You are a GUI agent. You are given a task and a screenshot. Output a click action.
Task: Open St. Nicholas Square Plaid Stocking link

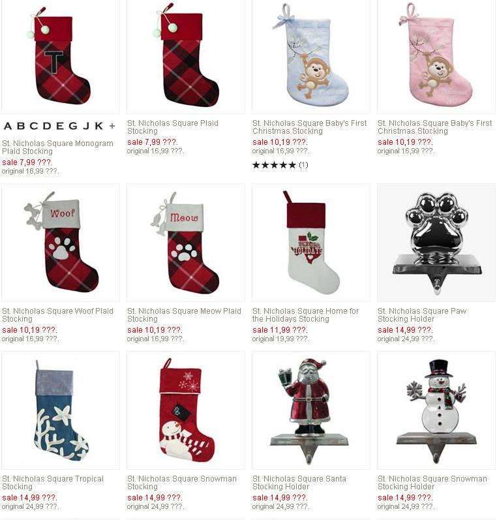pyautogui.click(x=173, y=127)
